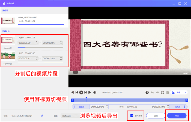Open the 输出 output dropdown set to 自动Auto
Screen dimensions: 191x122
click(x=70, y=116)
